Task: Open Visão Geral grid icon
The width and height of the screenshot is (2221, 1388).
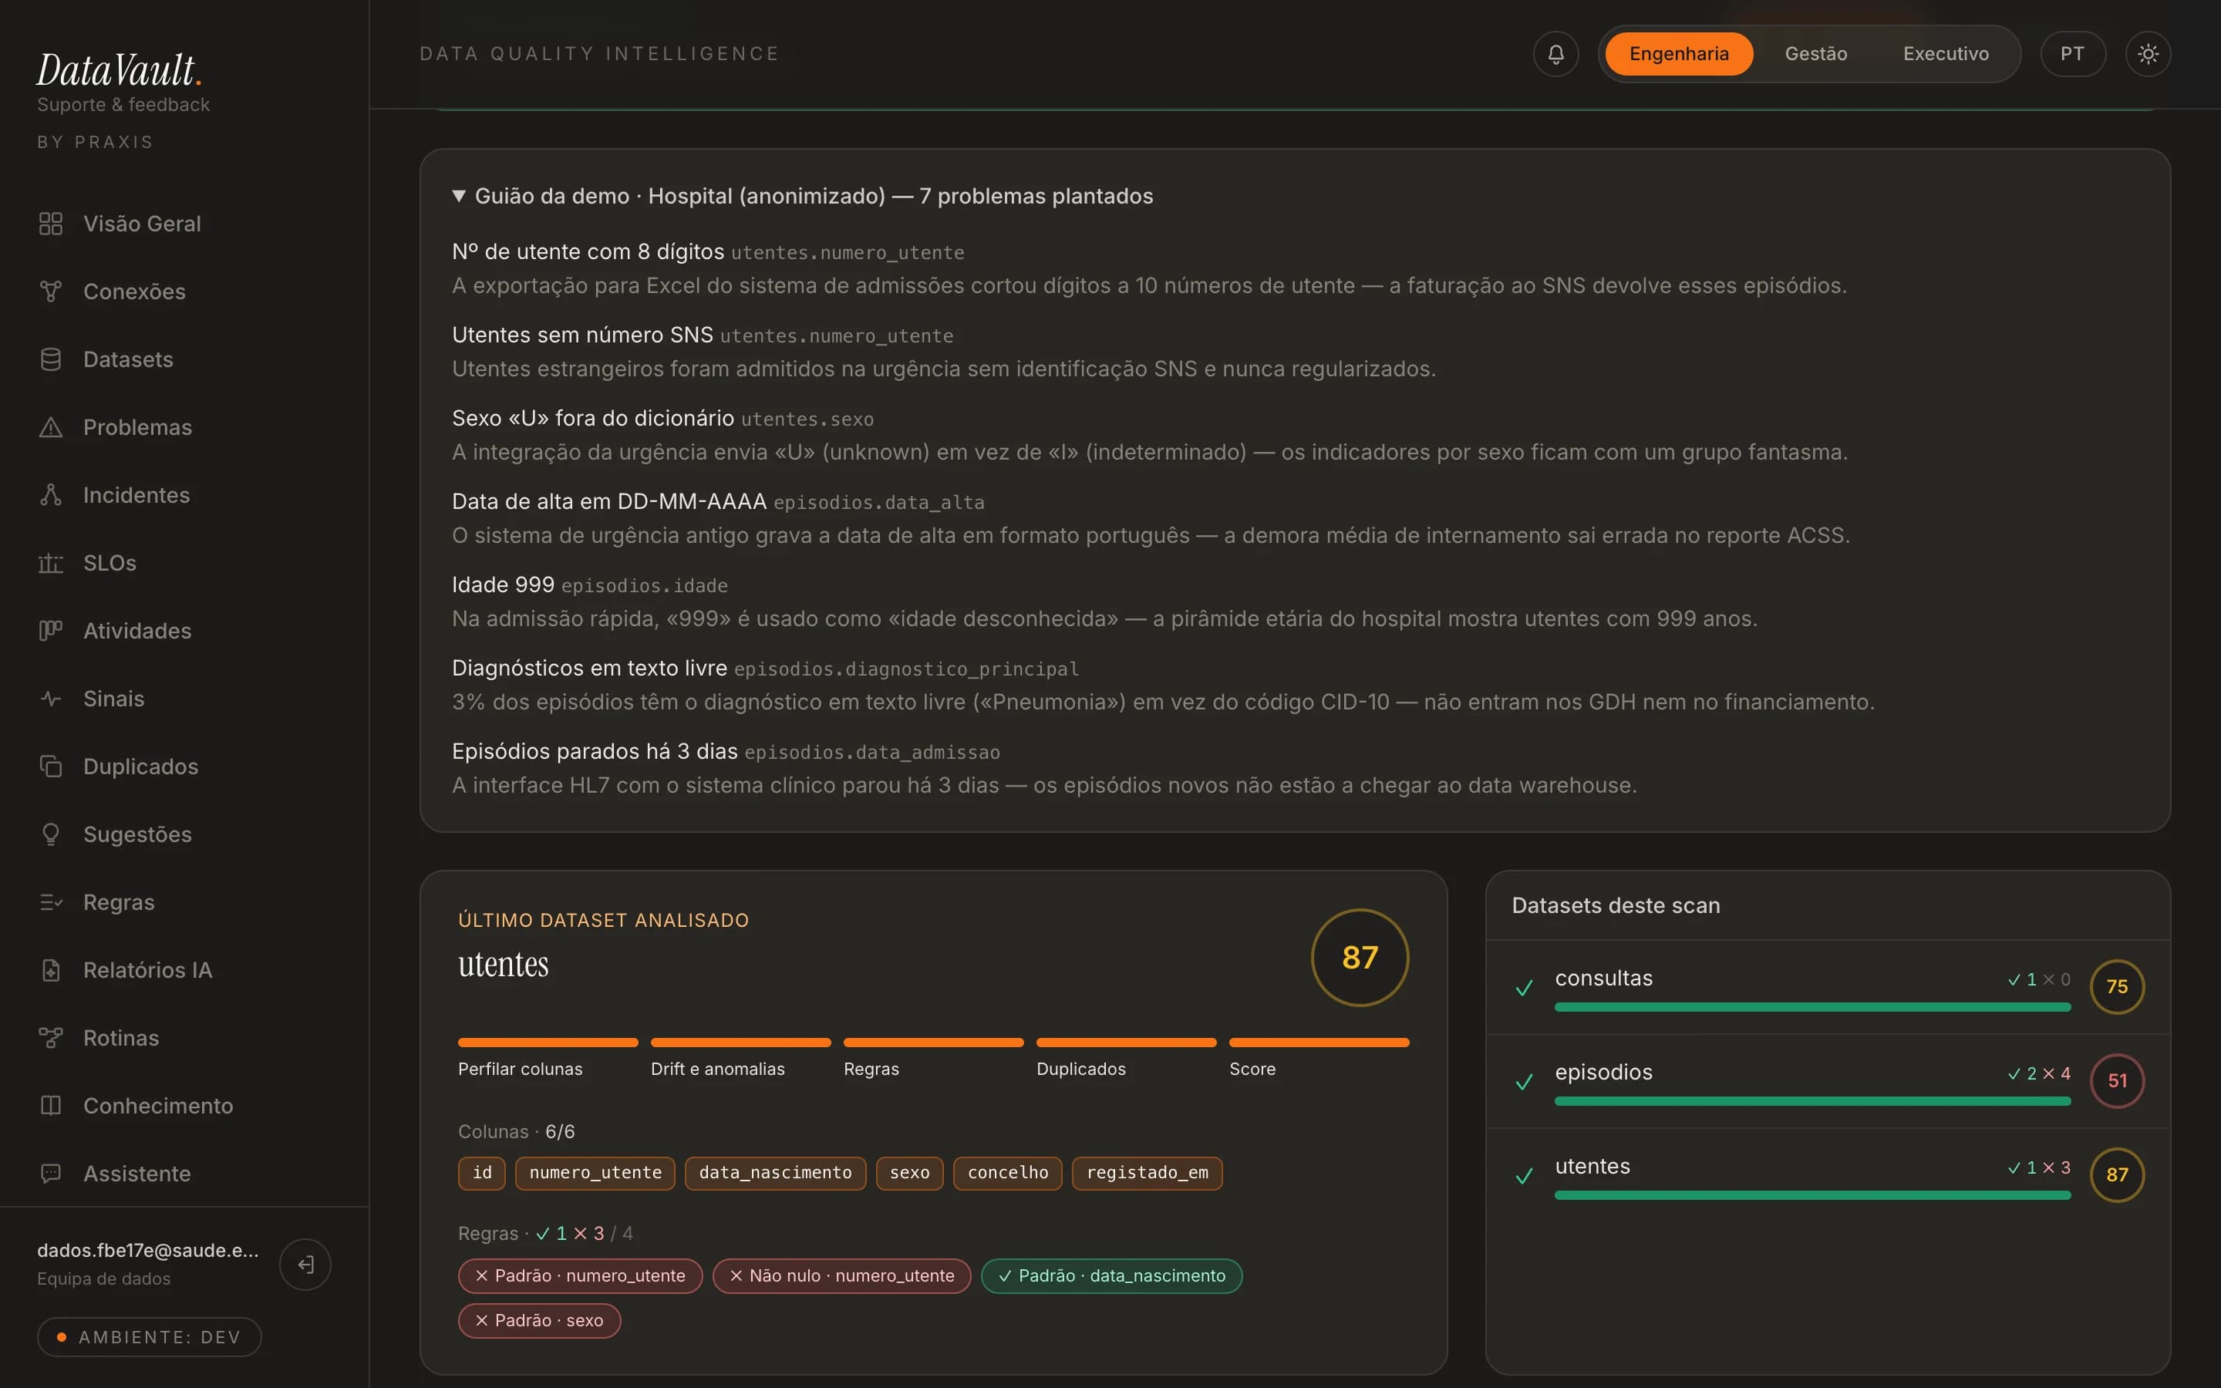Action: [x=50, y=224]
